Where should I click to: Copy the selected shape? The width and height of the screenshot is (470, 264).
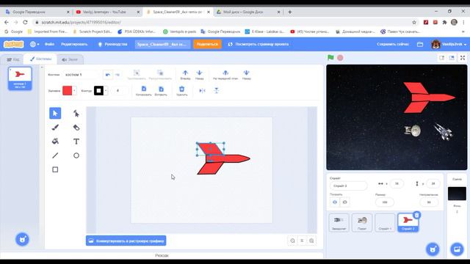(144, 91)
